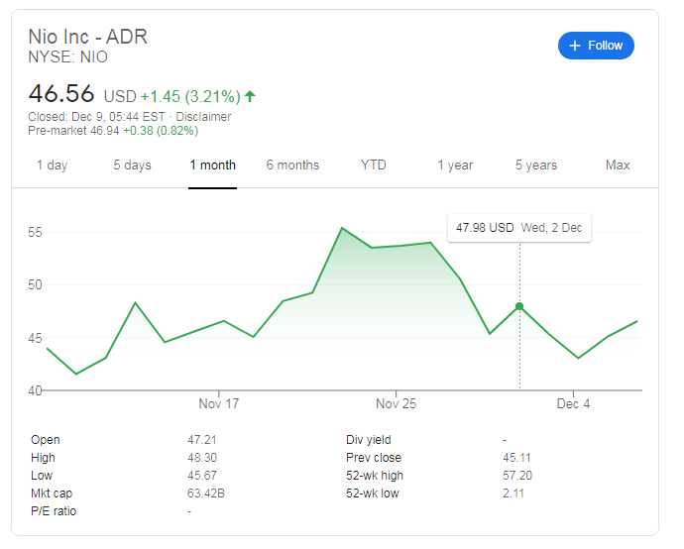
Task: Click the Div yield label
Action: [x=368, y=440]
